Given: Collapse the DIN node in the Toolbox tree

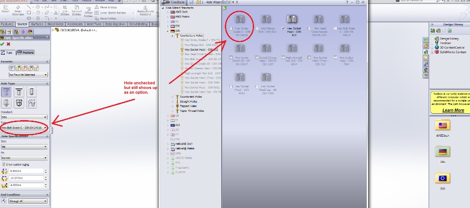Looking at the screenshot, I should pyautogui.click(x=168, y=31).
